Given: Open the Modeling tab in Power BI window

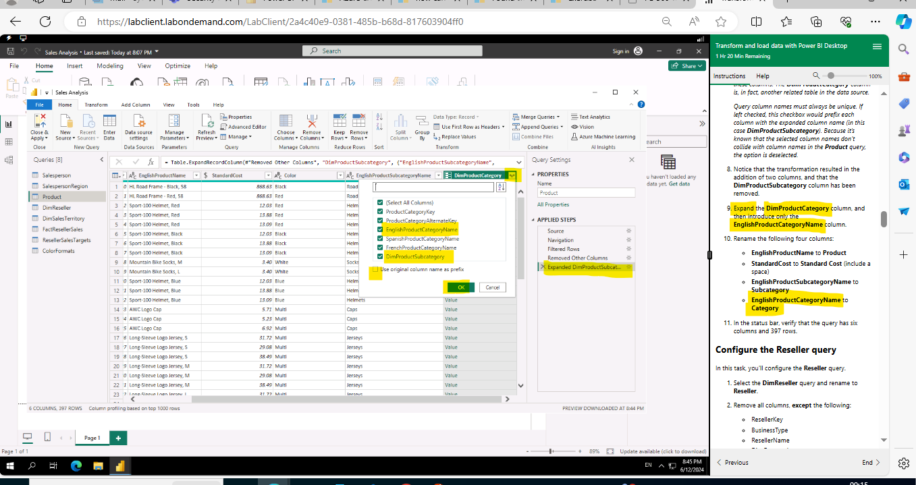Looking at the screenshot, I should coord(109,66).
